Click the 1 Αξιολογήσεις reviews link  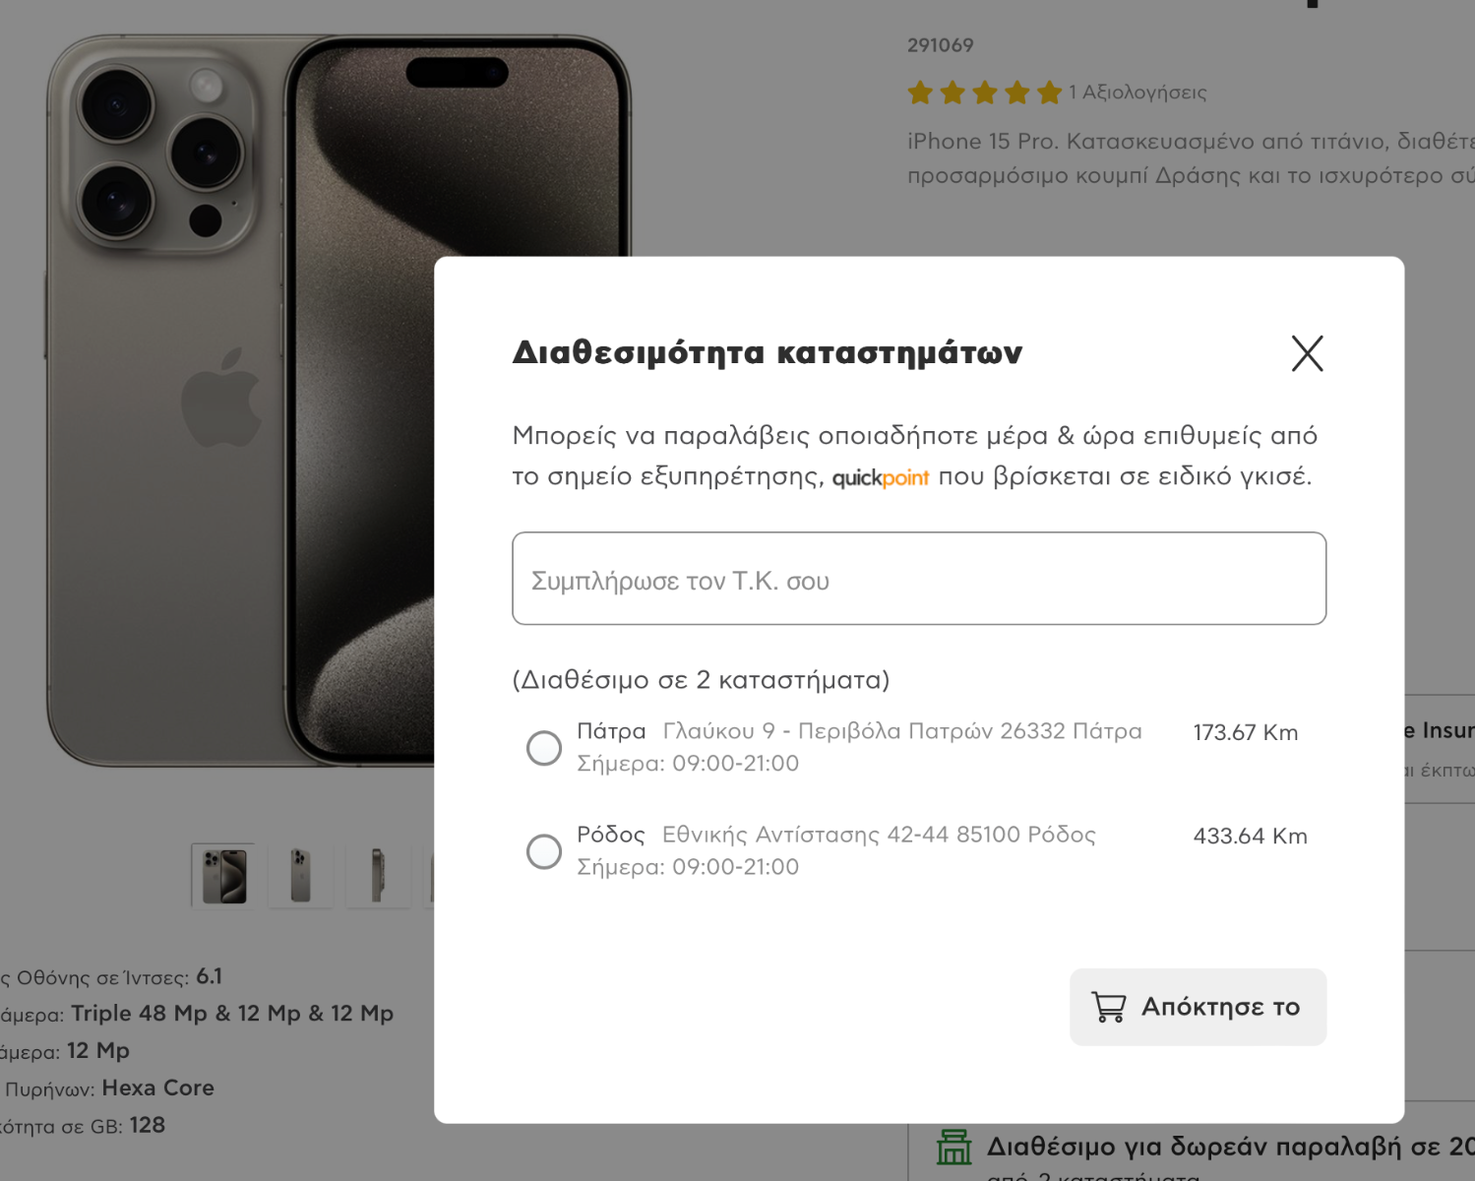pos(1137,93)
